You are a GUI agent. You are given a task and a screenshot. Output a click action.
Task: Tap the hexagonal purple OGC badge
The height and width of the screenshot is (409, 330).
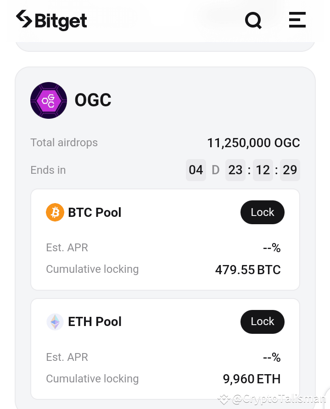click(x=48, y=100)
